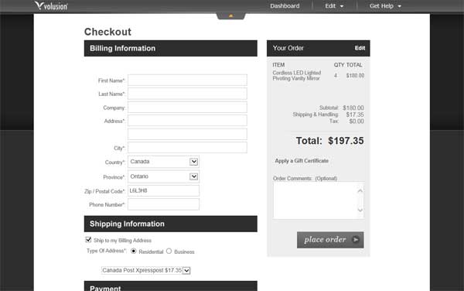Click Edit in Your Order header

pos(360,48)
